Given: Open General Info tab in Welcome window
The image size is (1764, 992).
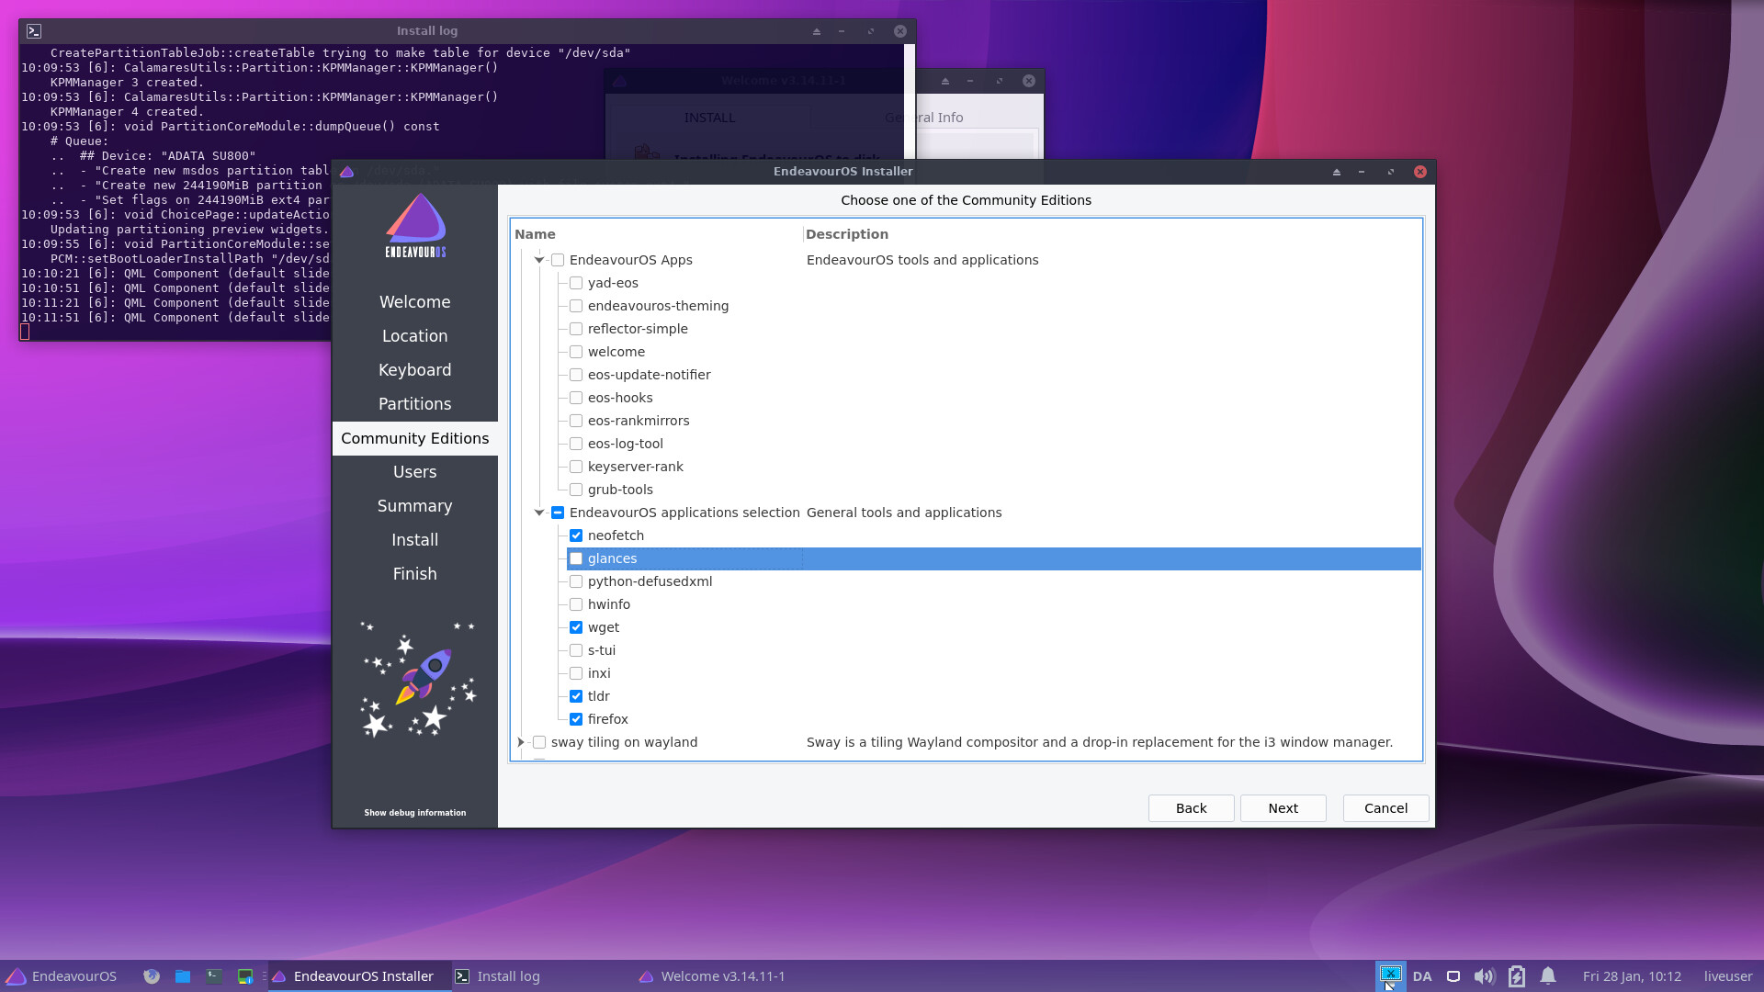Looking at the screenshot, I should (x=924, y=118).
